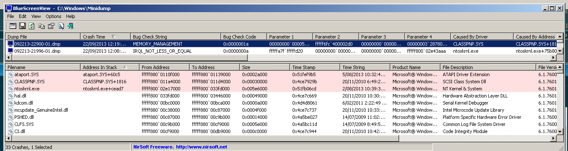Refresh the crash dump list
Viewport: 568px width, 151px height.
(32, 26)
